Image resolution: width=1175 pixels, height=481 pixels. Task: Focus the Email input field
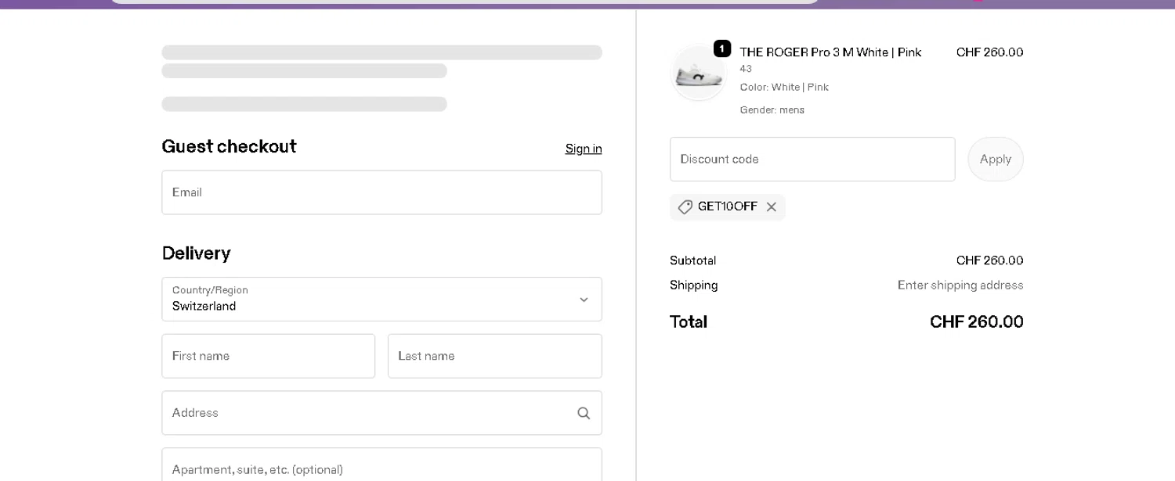(x=381, y=192)
